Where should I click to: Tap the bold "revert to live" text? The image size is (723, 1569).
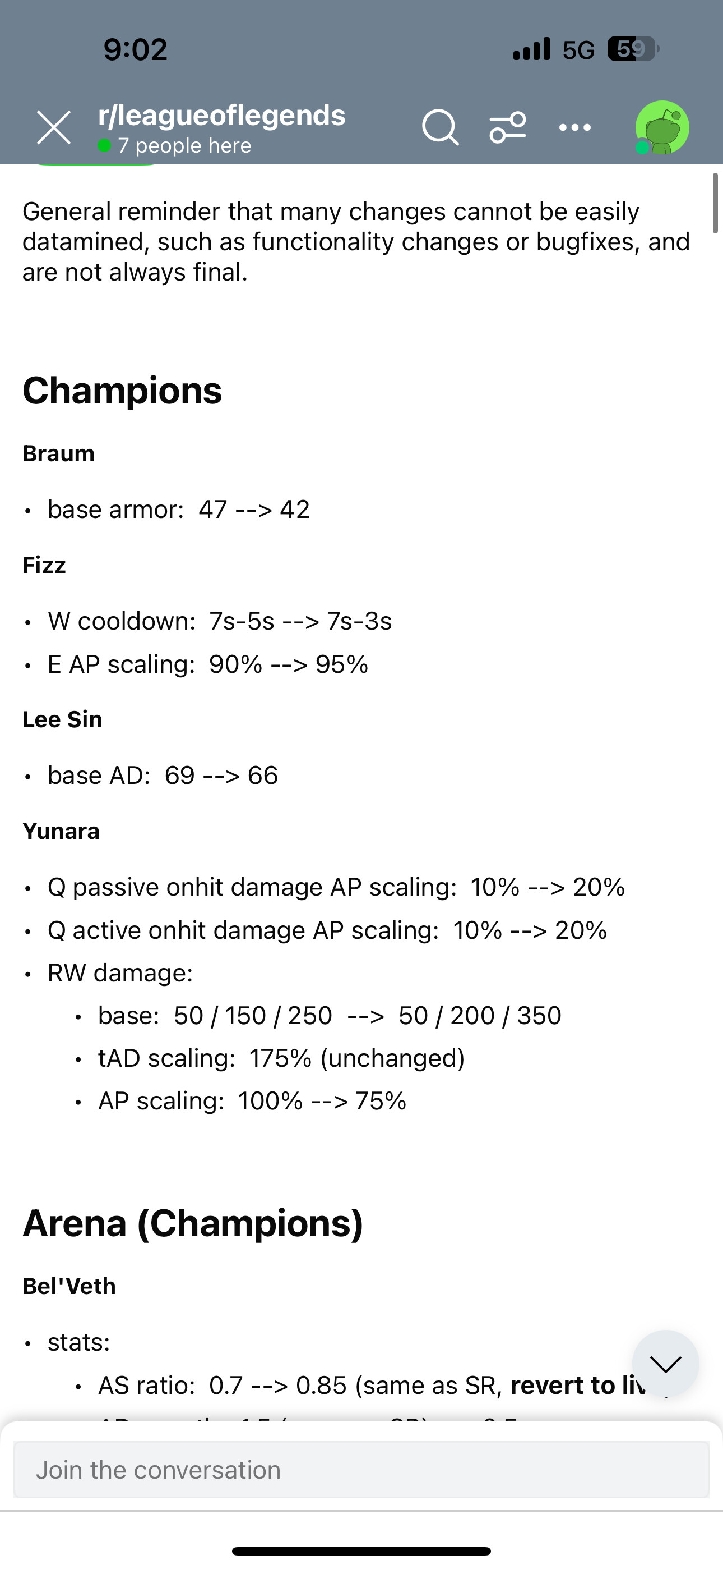(578, 1385)
